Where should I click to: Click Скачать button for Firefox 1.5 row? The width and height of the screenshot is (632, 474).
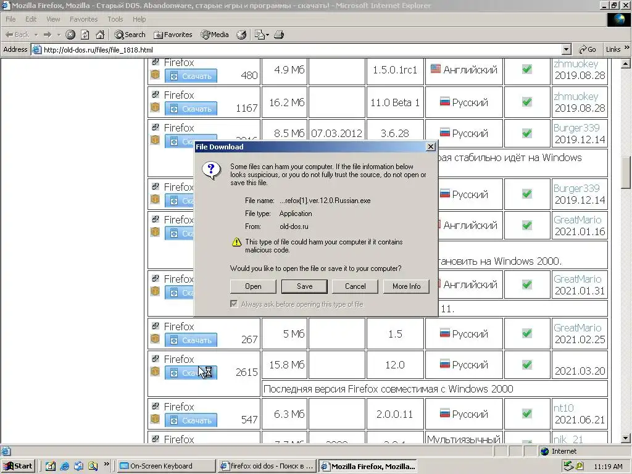[x=191, y=340]
